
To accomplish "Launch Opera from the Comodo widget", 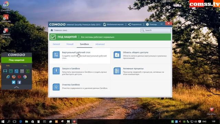I will pos(19,77).
